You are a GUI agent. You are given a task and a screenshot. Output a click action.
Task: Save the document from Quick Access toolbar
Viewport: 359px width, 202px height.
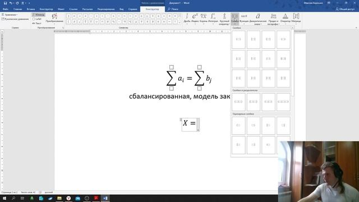5,3
